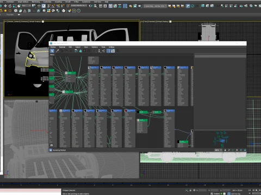Switch to the Populate ribbon tab

[10, 15]
